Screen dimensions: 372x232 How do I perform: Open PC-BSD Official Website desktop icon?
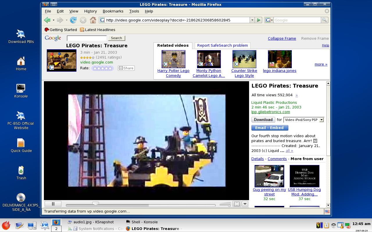pyautogui.click(x=21, y=120)
